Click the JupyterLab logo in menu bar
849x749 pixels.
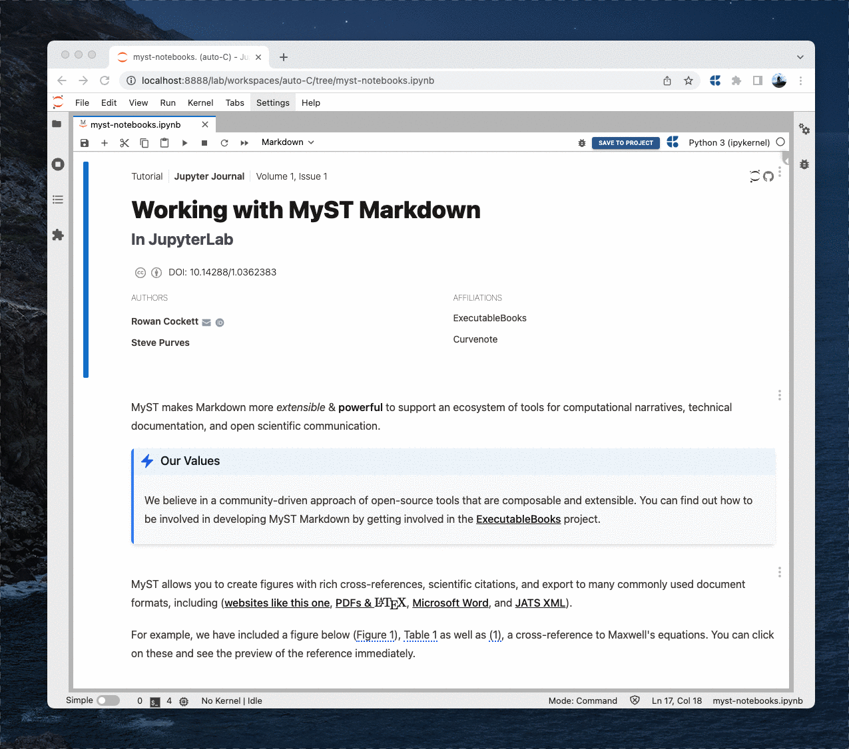pyautogui.click(x=58, y=102)
